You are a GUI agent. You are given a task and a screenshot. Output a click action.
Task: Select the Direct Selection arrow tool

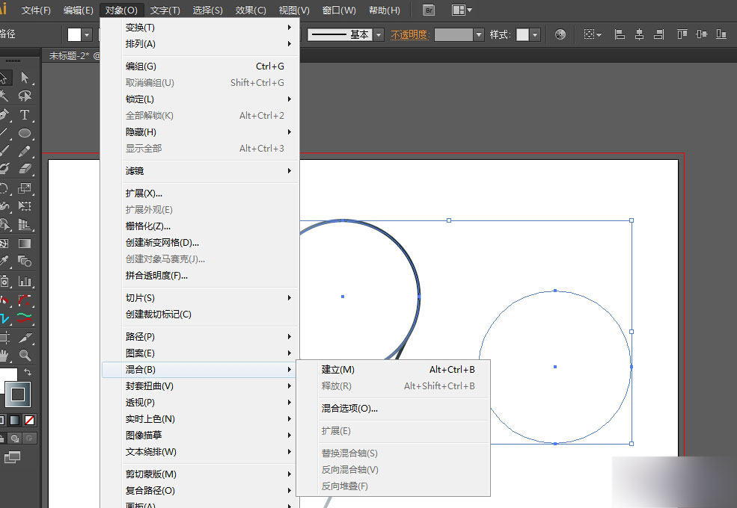click(25, 77)
